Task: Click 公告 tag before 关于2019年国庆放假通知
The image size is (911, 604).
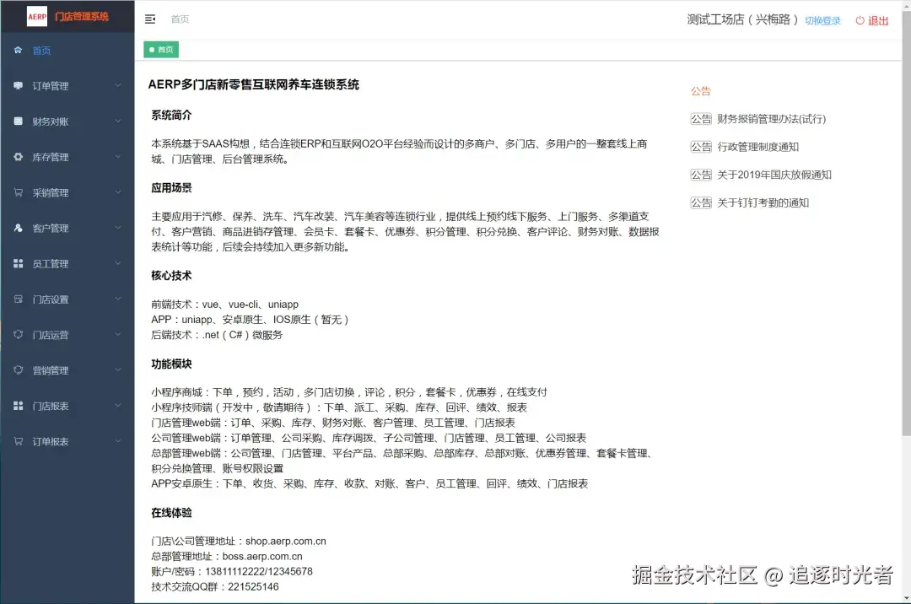Action: coord(701,175)
